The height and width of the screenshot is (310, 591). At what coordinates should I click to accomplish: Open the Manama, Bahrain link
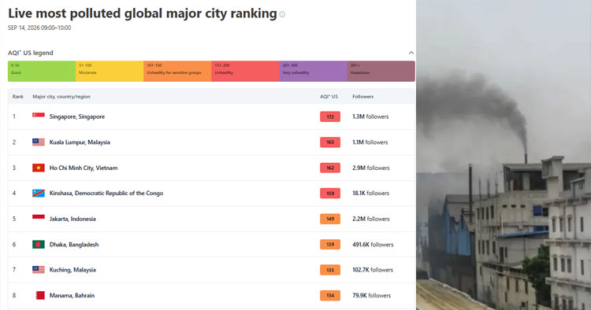72,295
